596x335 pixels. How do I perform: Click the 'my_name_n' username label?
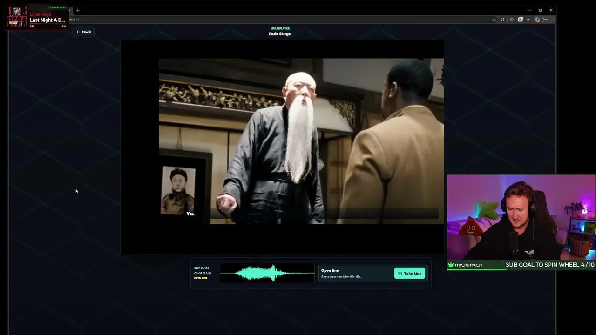click(468, 265)
